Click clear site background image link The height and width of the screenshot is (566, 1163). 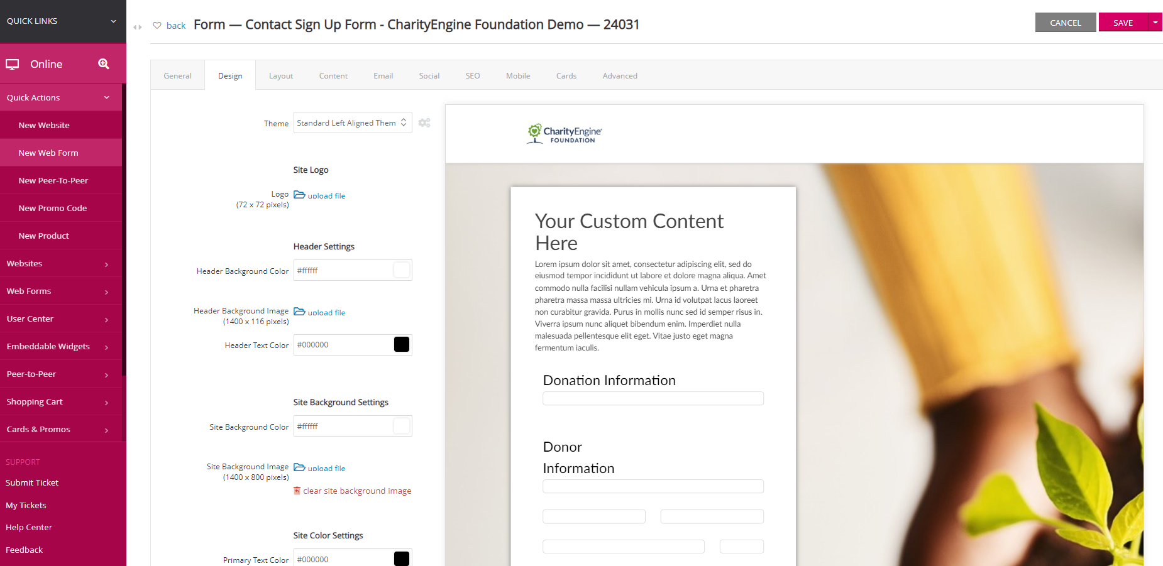tap(357, 491)
